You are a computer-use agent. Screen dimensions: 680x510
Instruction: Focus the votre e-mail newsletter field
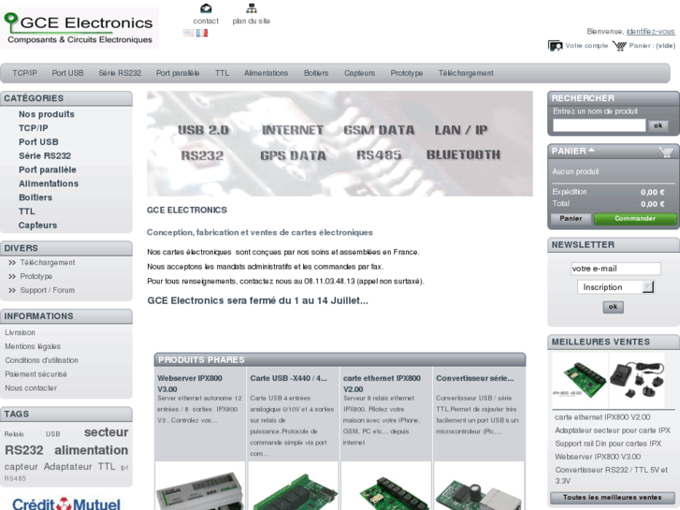click(x=615, y=269)
